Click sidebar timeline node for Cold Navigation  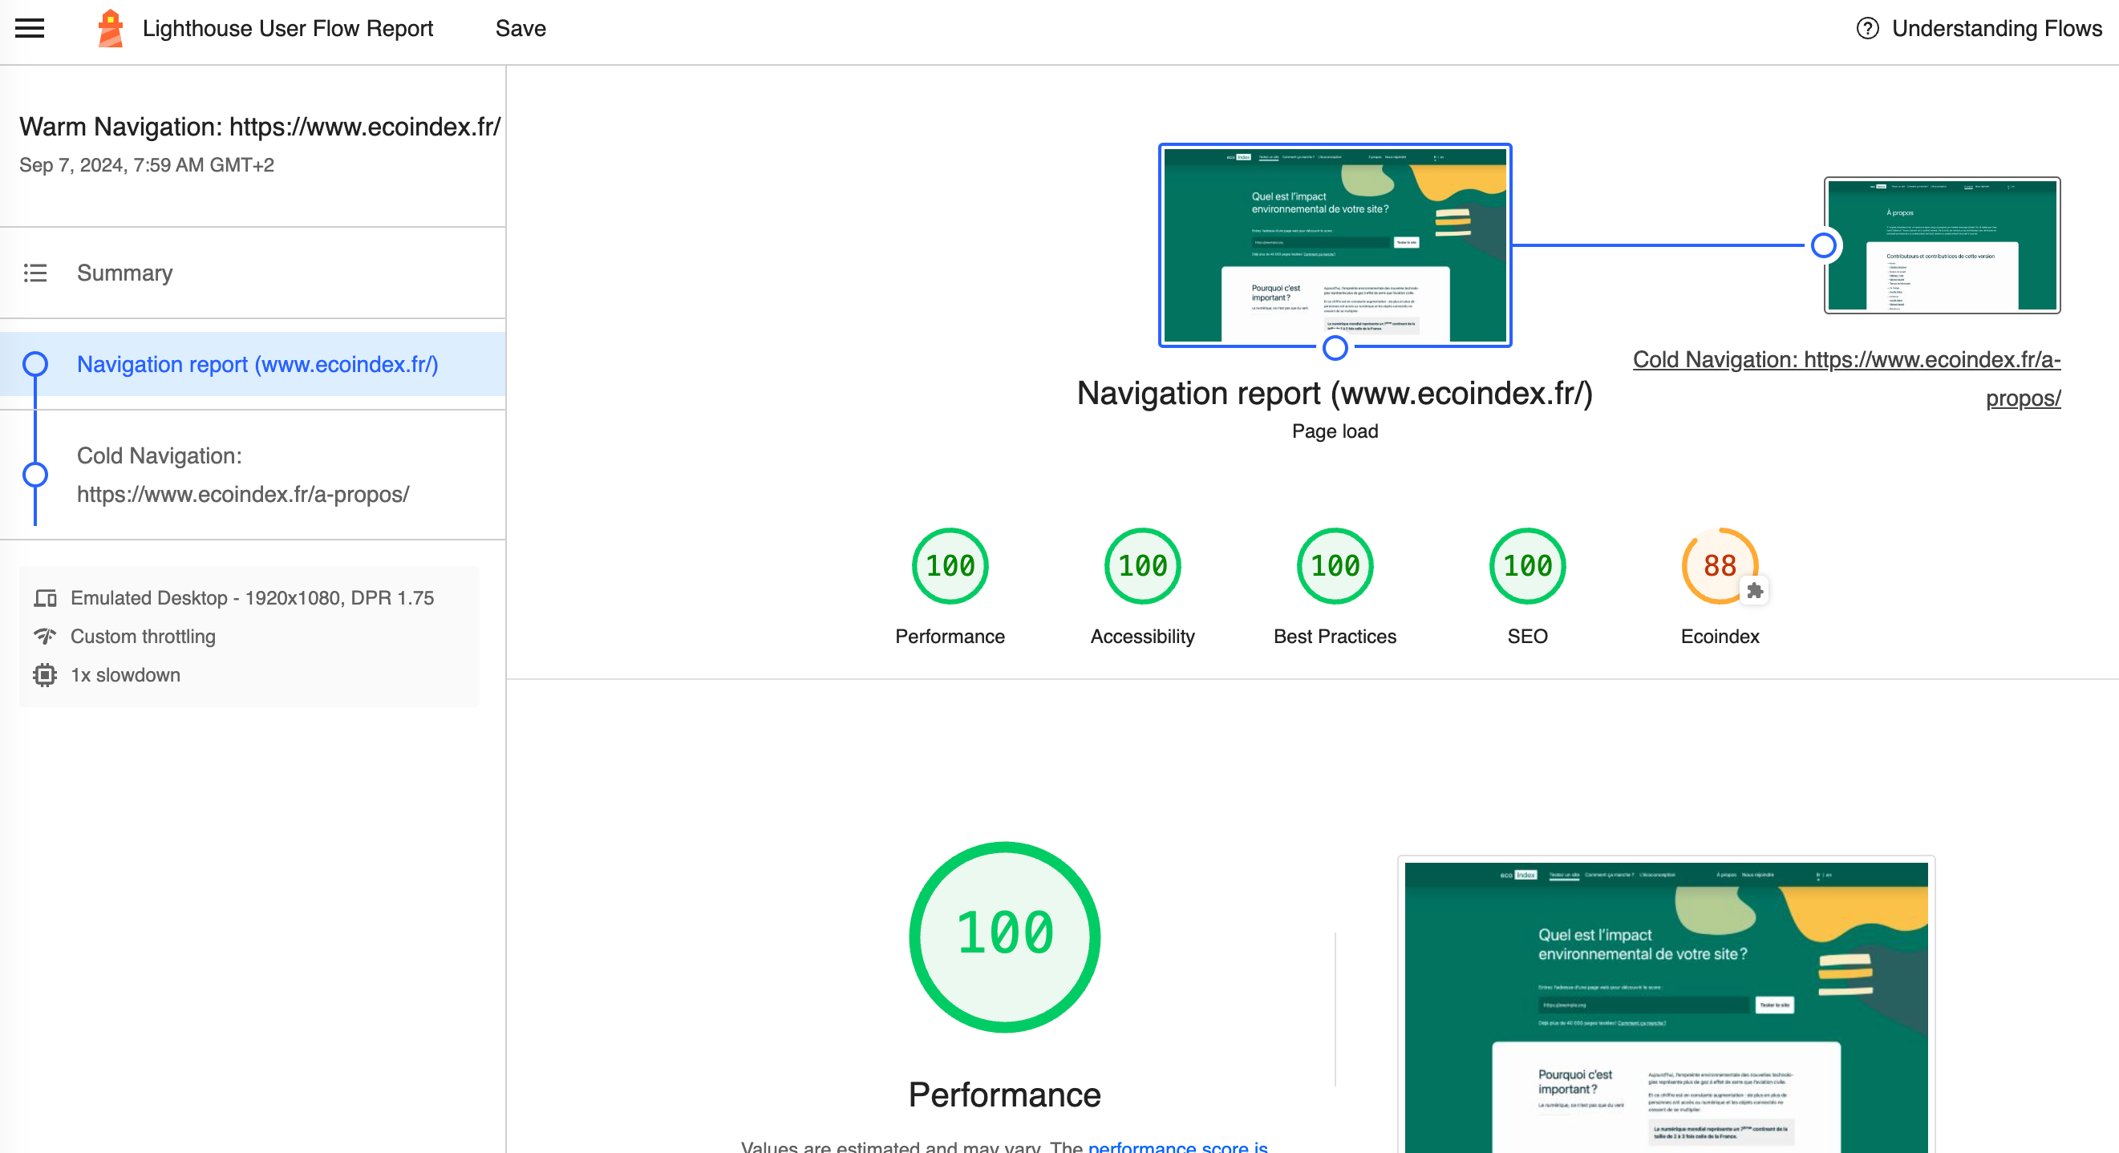click(35, 475)
